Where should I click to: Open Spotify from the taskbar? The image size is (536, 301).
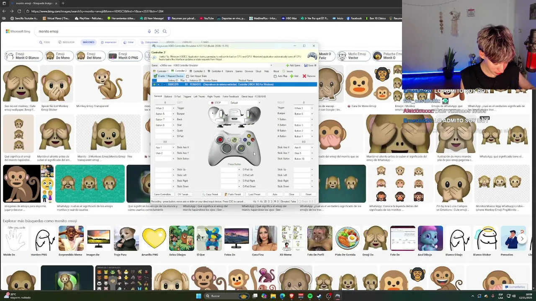[310, 296]
